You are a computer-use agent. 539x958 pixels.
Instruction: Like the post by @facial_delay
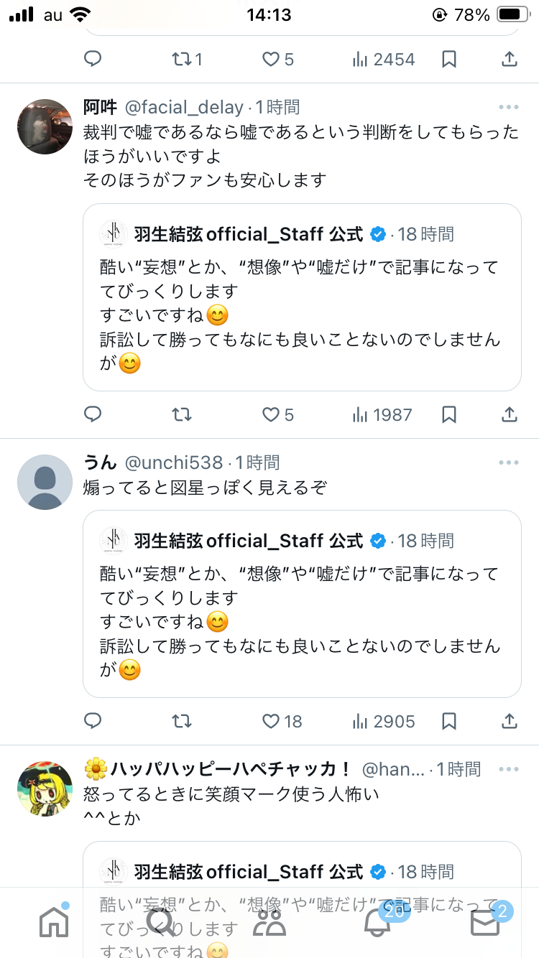[271, 414]
